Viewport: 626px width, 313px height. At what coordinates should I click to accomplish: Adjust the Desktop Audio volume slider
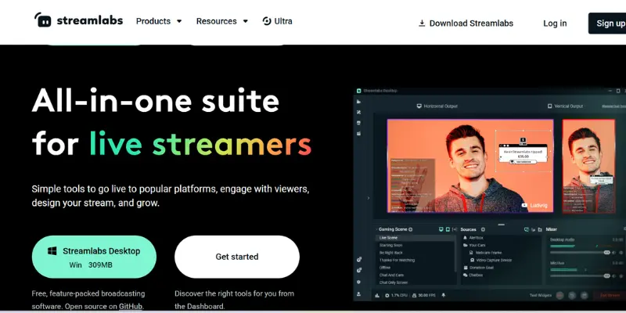[580, 253]
